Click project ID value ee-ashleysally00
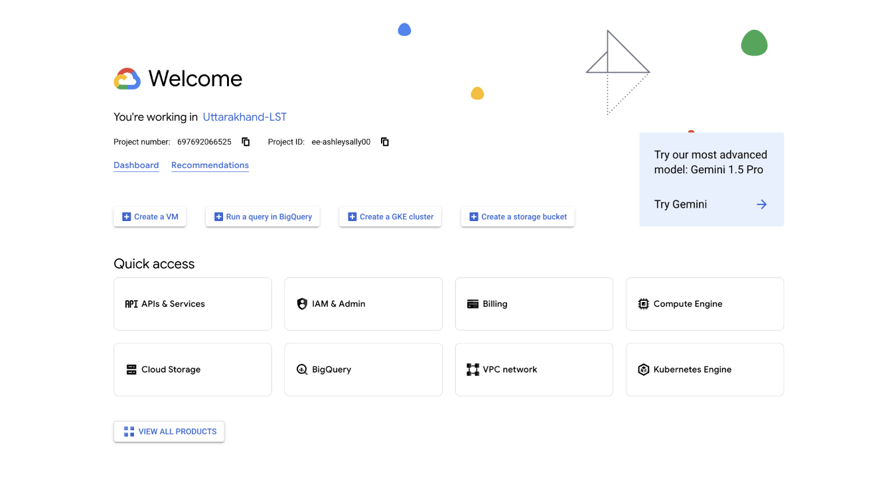This screenshot has height=478, width=892. (341, 142)
